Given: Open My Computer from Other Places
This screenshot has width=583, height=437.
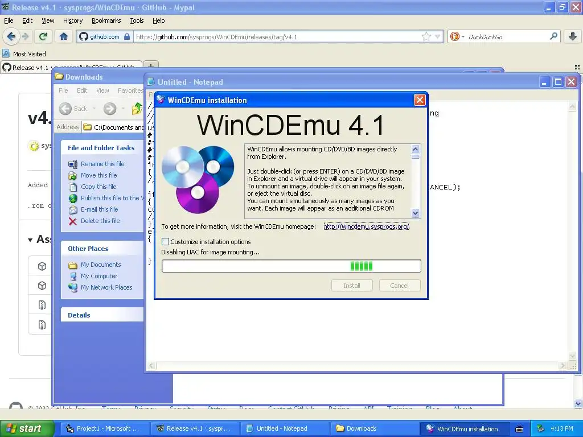Looking at the screenshot, I should click(x=99, y=276).
